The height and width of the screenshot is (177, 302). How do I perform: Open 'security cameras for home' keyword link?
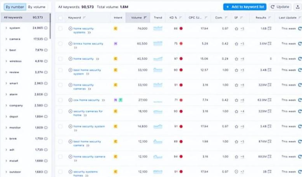point(88,113)
